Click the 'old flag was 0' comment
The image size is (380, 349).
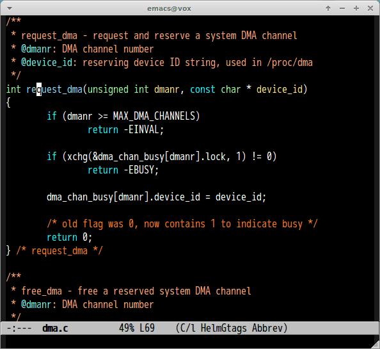(182, 224)
